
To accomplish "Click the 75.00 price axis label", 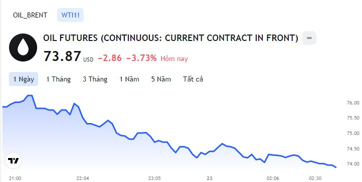I will click(353, 133).
